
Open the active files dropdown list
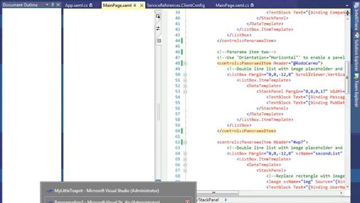click(x=346, y=5)
